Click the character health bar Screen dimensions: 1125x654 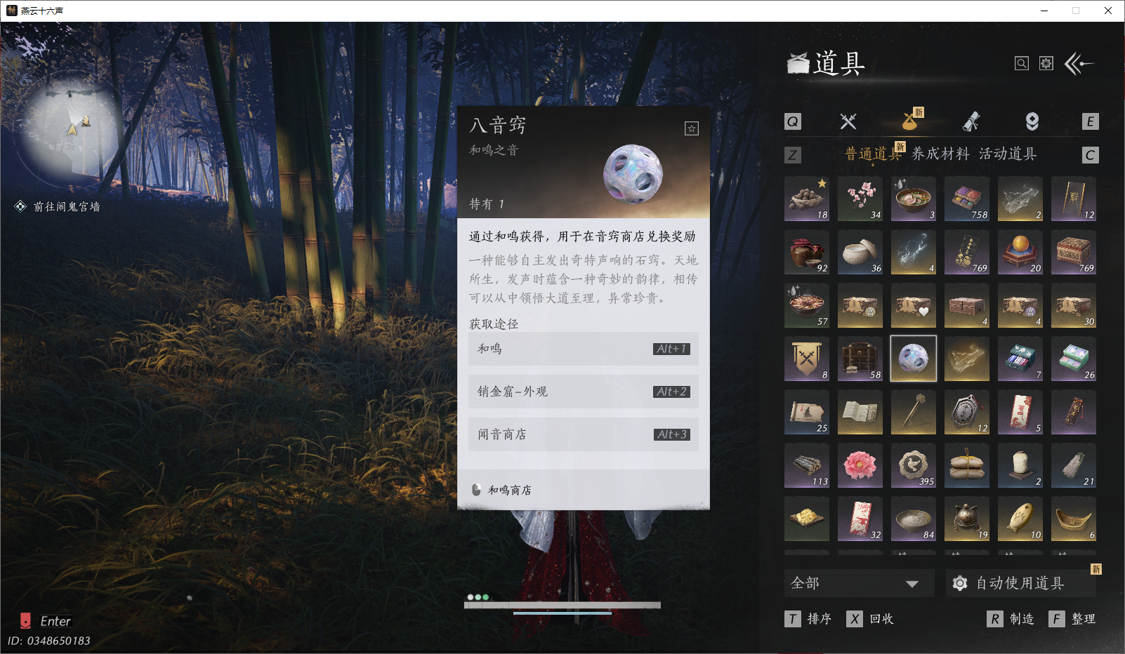point(562,605)
